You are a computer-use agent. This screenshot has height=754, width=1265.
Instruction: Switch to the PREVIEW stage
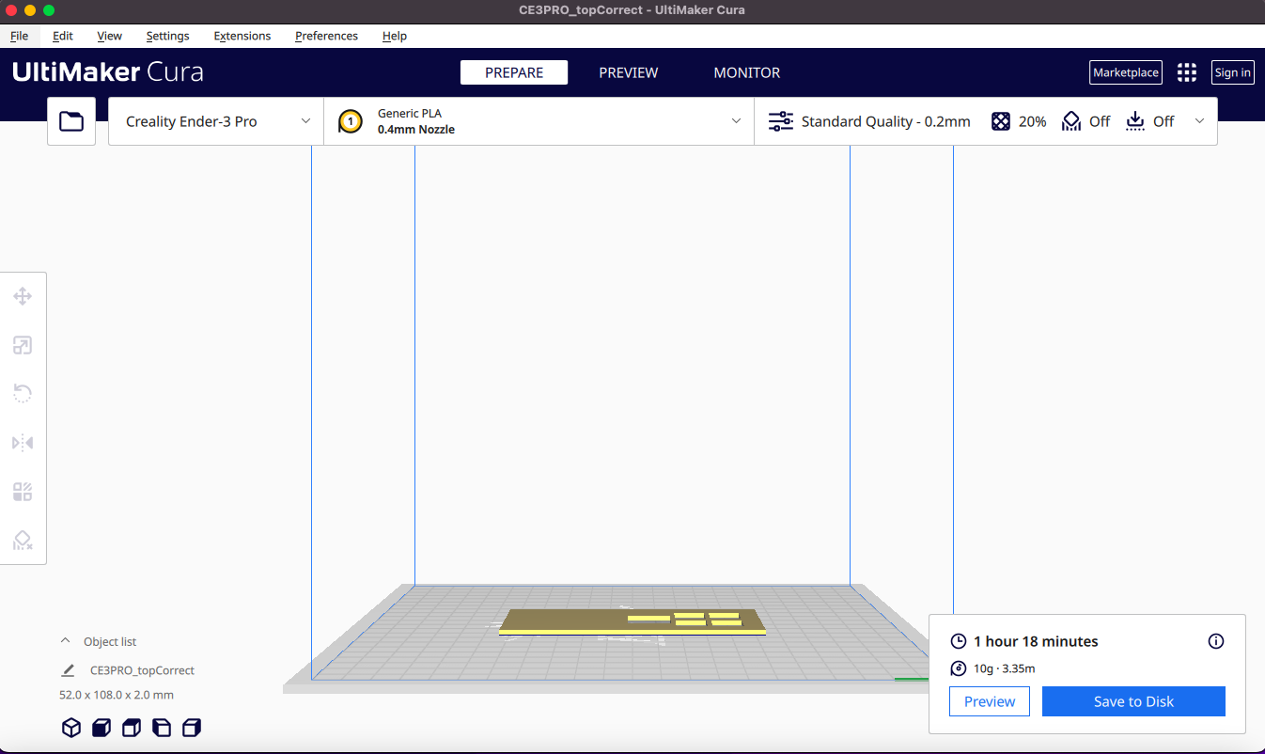click(629, 72)
